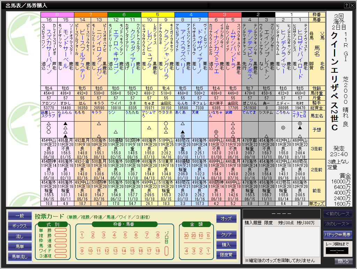Click the 限度買 button
The height and width of the screenshot is (269, 357).
tap(226, 255)
